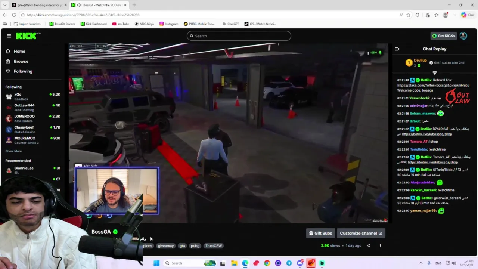Image resolution: width=478 pixels, height=269 pixels.
Task: Select the giveaway tag
Action: point(166,246)
